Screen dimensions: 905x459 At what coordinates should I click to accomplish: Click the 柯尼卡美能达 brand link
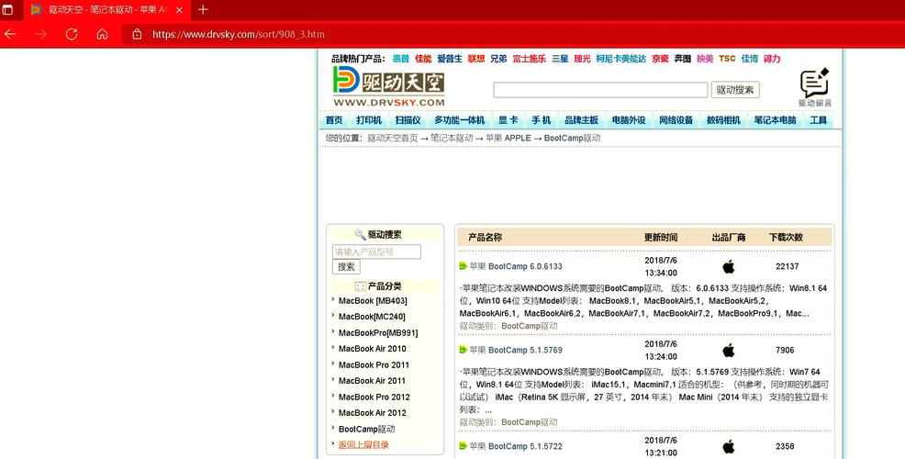[x=621, y=59]
